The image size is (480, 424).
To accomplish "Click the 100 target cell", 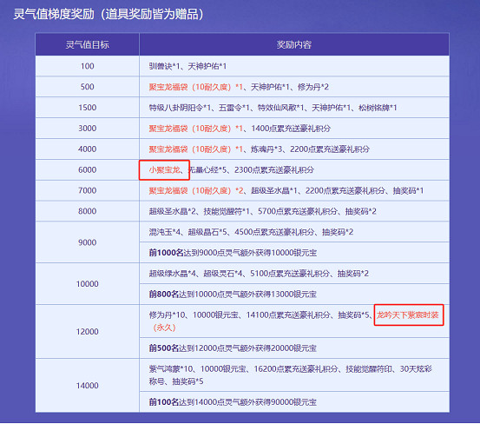I will tap(88, 66).
